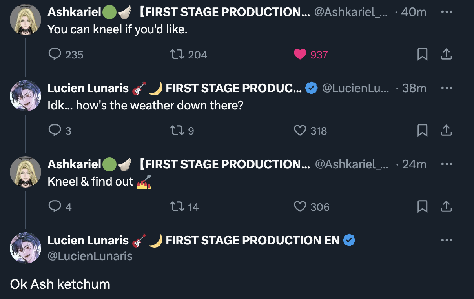Open Ashkariel's profile from the 40m tweet name
This screenshot has height=299, width=474.
75,12
